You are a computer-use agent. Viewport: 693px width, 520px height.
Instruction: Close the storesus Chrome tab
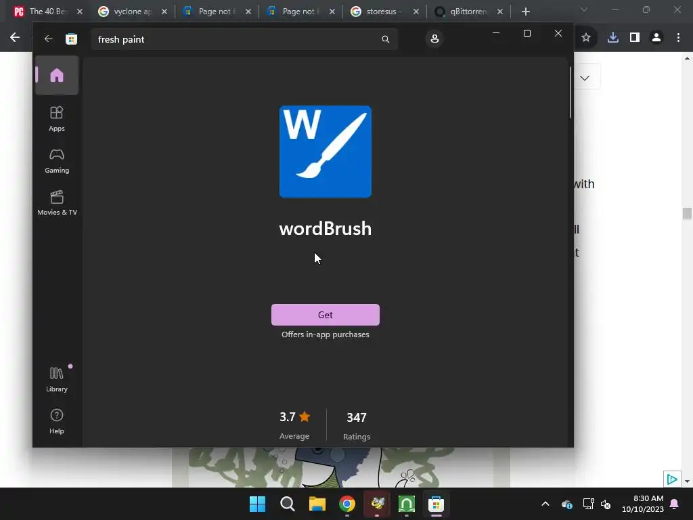tap(416, 12)
